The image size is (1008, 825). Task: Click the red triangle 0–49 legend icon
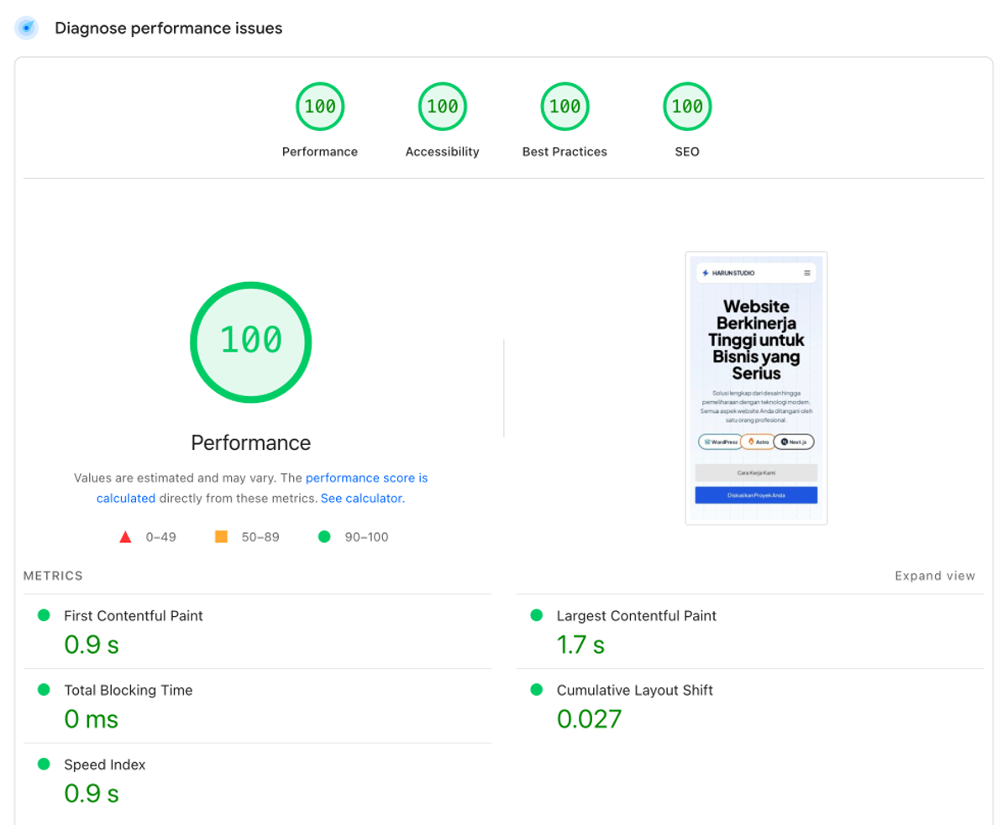[126, 537]
